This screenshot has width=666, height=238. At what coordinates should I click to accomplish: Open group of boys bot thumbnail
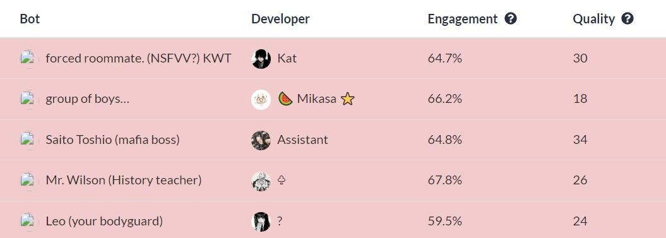tap(27, 100)
